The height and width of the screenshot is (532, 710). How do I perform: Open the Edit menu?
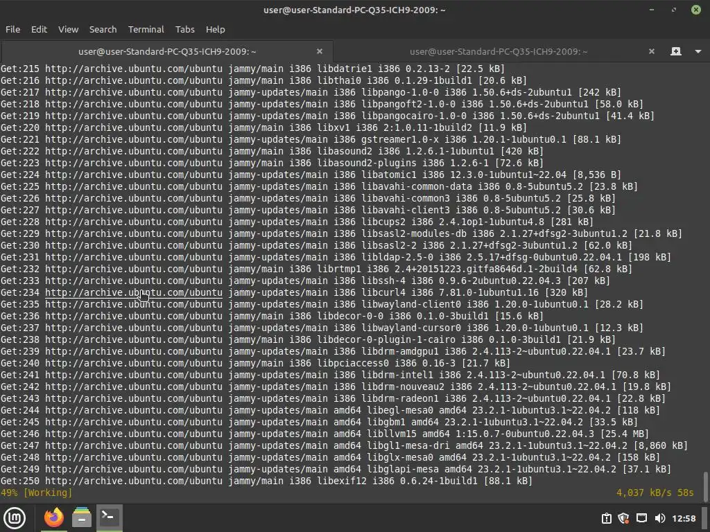(x=39, y=29)
